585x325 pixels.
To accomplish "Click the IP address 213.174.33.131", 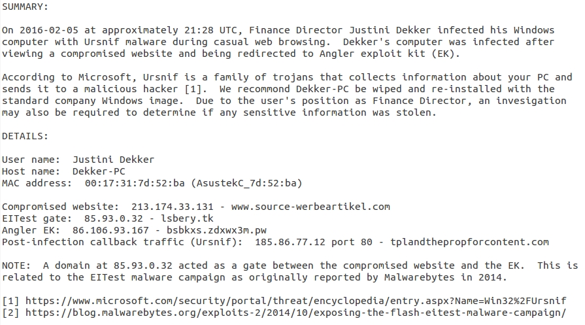I will (x=173, y=207).
